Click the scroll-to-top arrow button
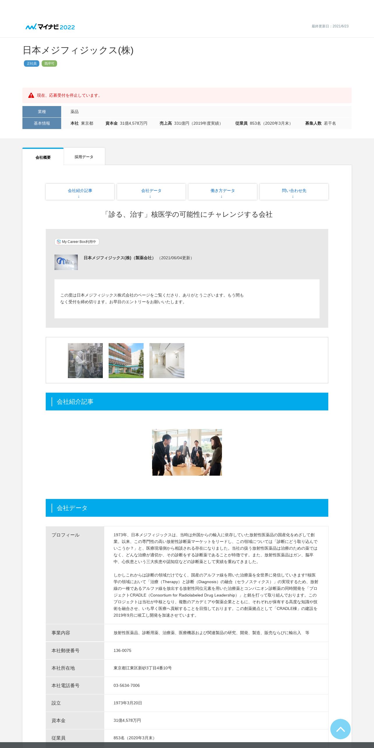374x748 pixels. pos(340,729)
